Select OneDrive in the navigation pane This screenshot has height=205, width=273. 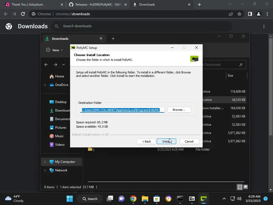pos(59,85)
